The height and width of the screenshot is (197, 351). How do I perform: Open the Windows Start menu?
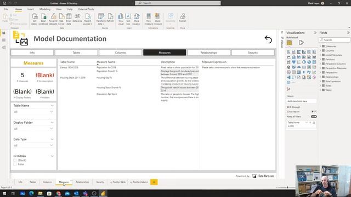[x=4, y=193]
